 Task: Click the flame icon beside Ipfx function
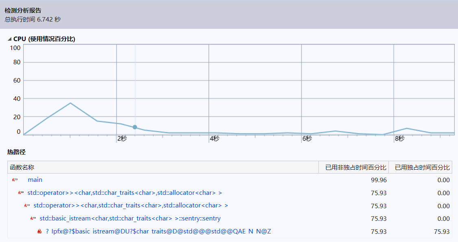39,231
